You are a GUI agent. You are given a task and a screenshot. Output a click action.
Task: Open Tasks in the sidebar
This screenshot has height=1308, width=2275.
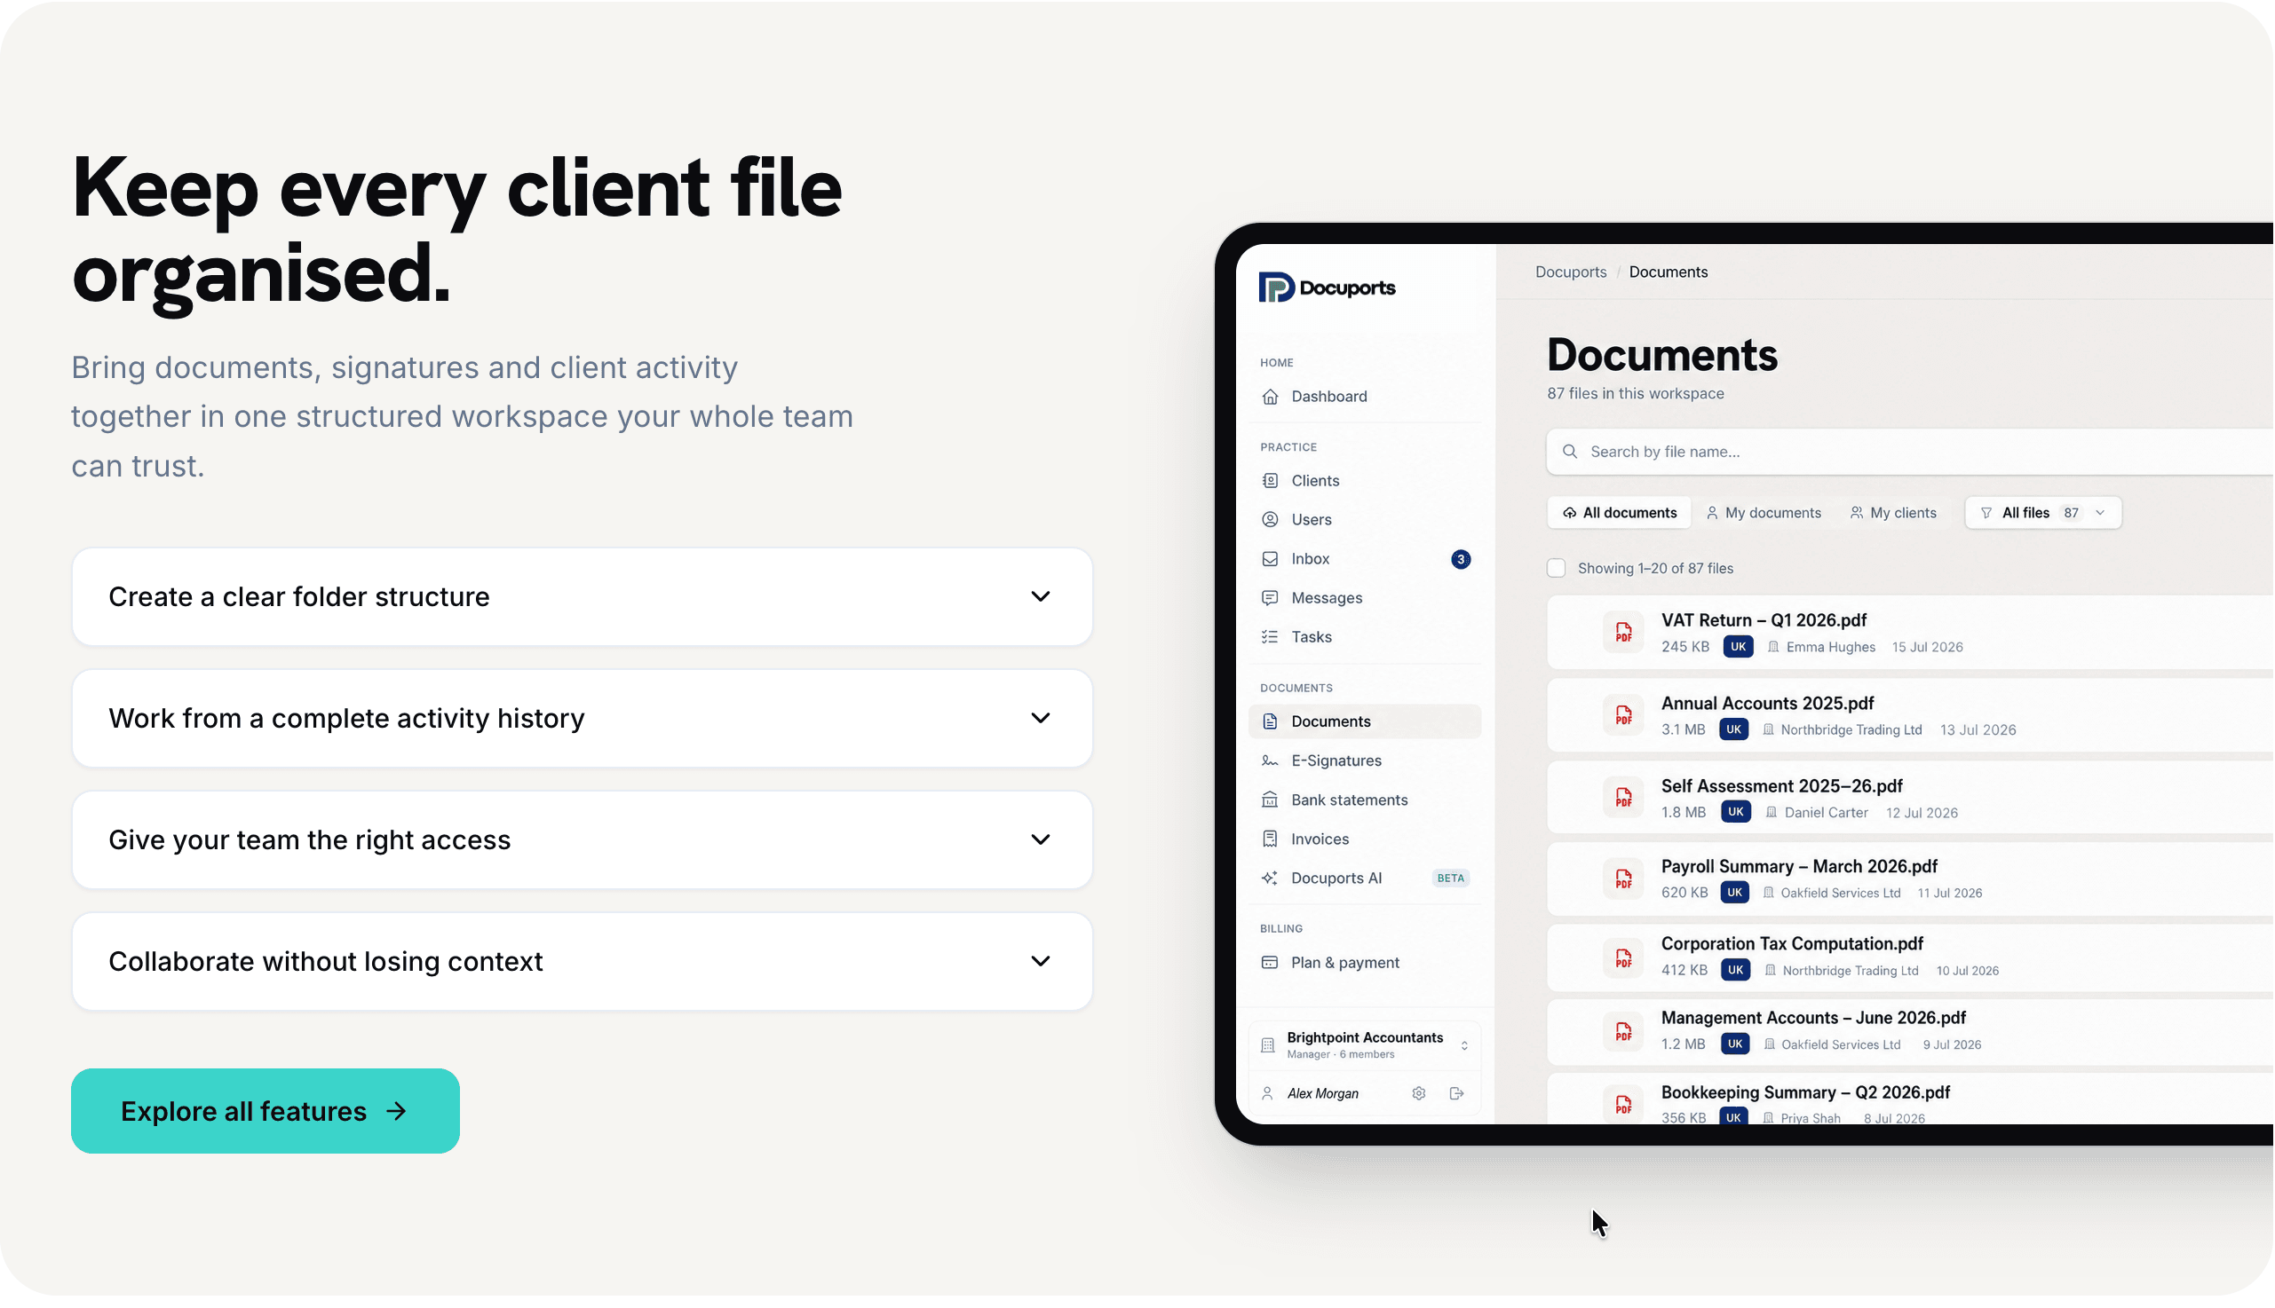coord(1365,637)
